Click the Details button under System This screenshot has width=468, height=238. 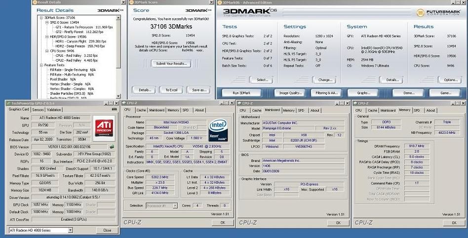click(x=391, y=79)
